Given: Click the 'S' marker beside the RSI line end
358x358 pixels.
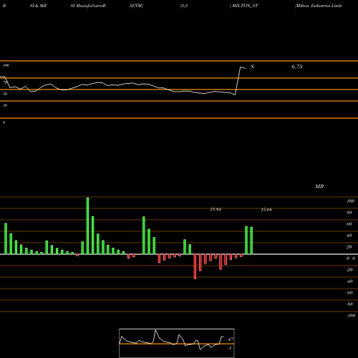Looking at the screenshot, I should [252, 67].
